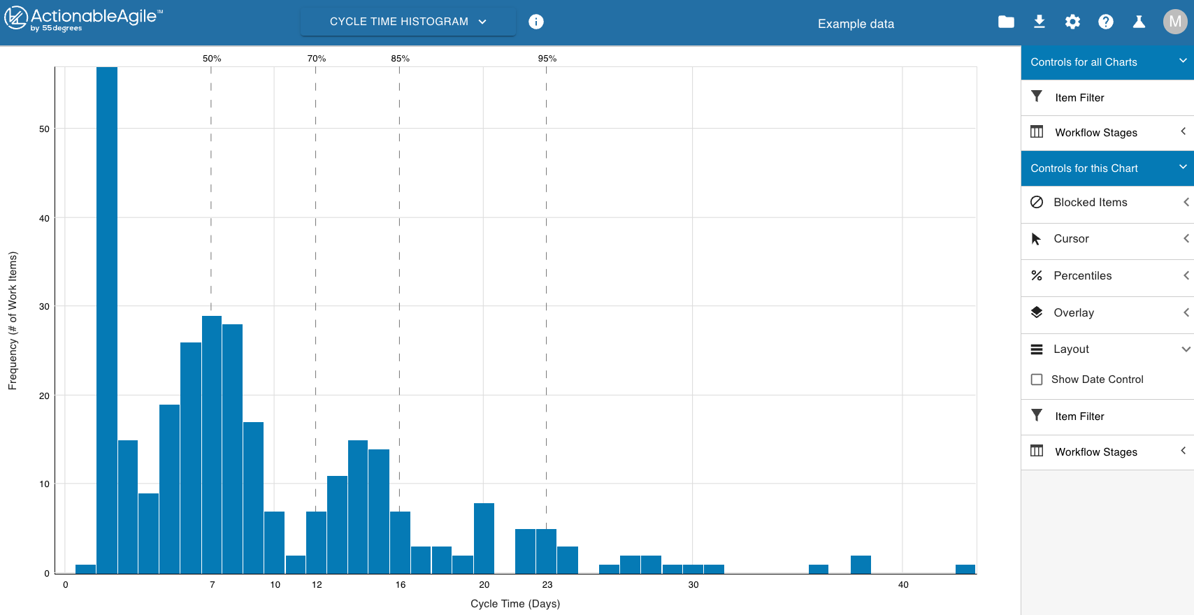Expand the Percentiles options
Image resolution: width=1194 pixels, height=615 pixels.
point(1107,276)
